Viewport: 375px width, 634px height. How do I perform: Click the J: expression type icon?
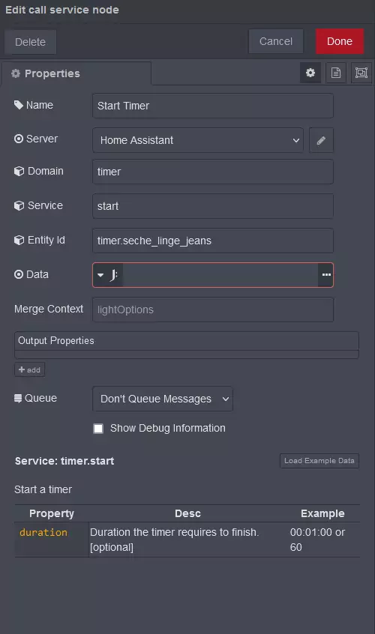[x=114, y=275]
